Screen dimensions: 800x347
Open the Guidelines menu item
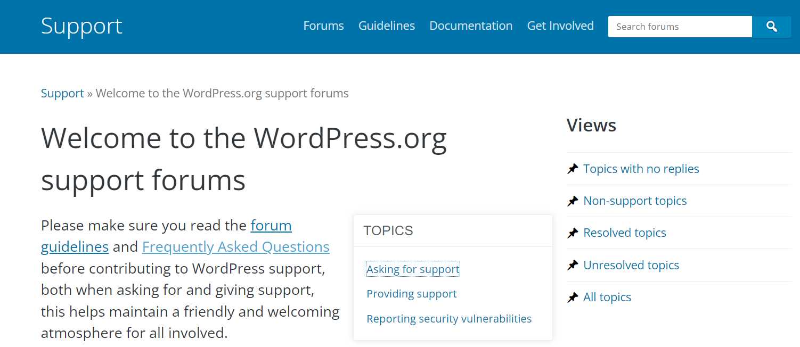tap(387, 26)
